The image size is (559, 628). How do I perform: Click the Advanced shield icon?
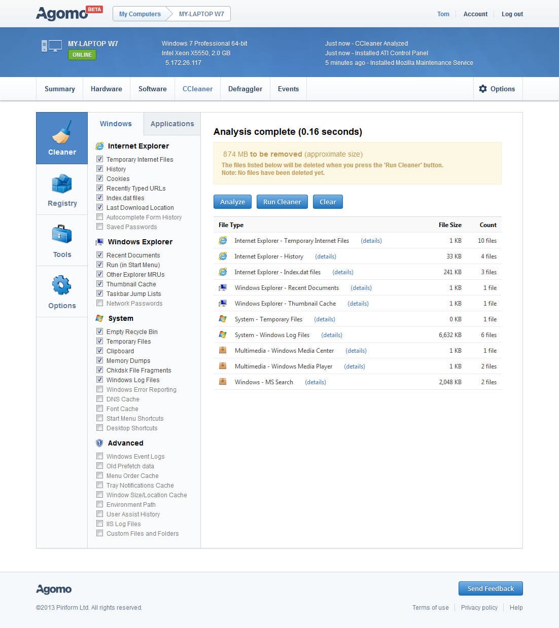(x=99, y=443)
